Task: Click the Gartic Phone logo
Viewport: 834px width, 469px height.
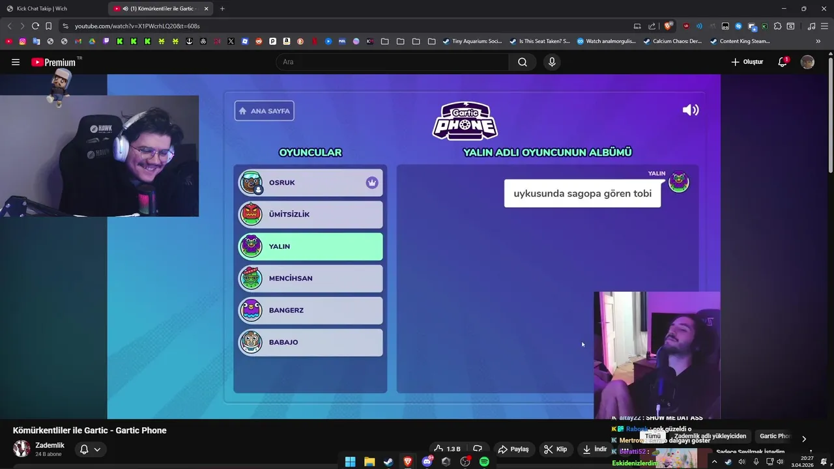Action: point(465,121)
